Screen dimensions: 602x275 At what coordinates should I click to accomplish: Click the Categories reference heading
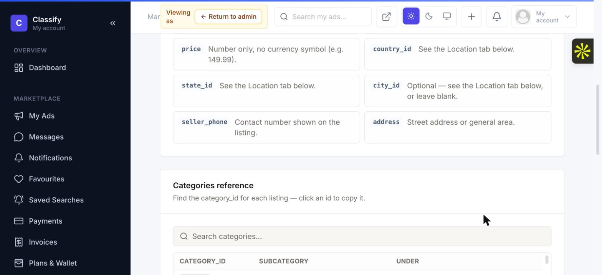(213, 186)
